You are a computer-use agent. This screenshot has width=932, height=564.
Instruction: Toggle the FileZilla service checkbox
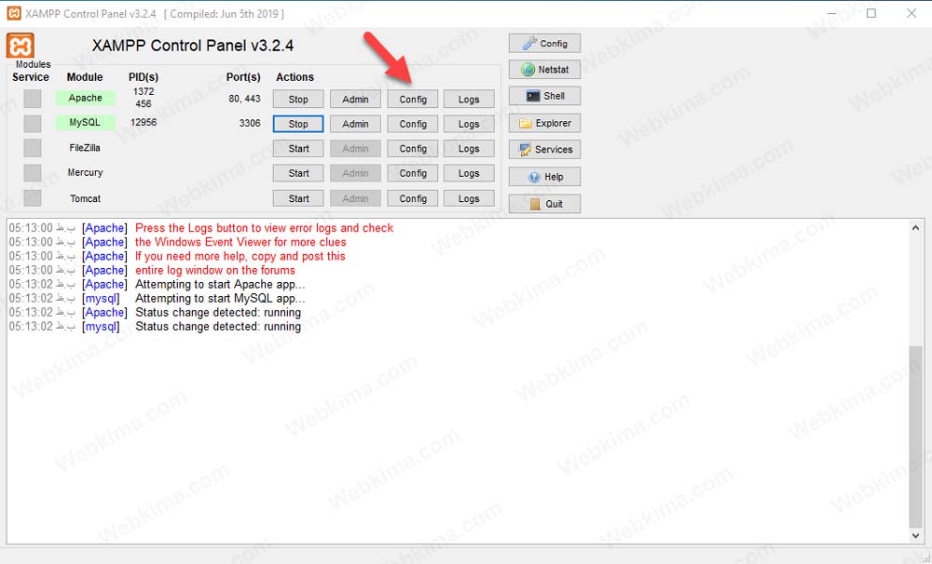pyautogui.click(x=32, y=148)
